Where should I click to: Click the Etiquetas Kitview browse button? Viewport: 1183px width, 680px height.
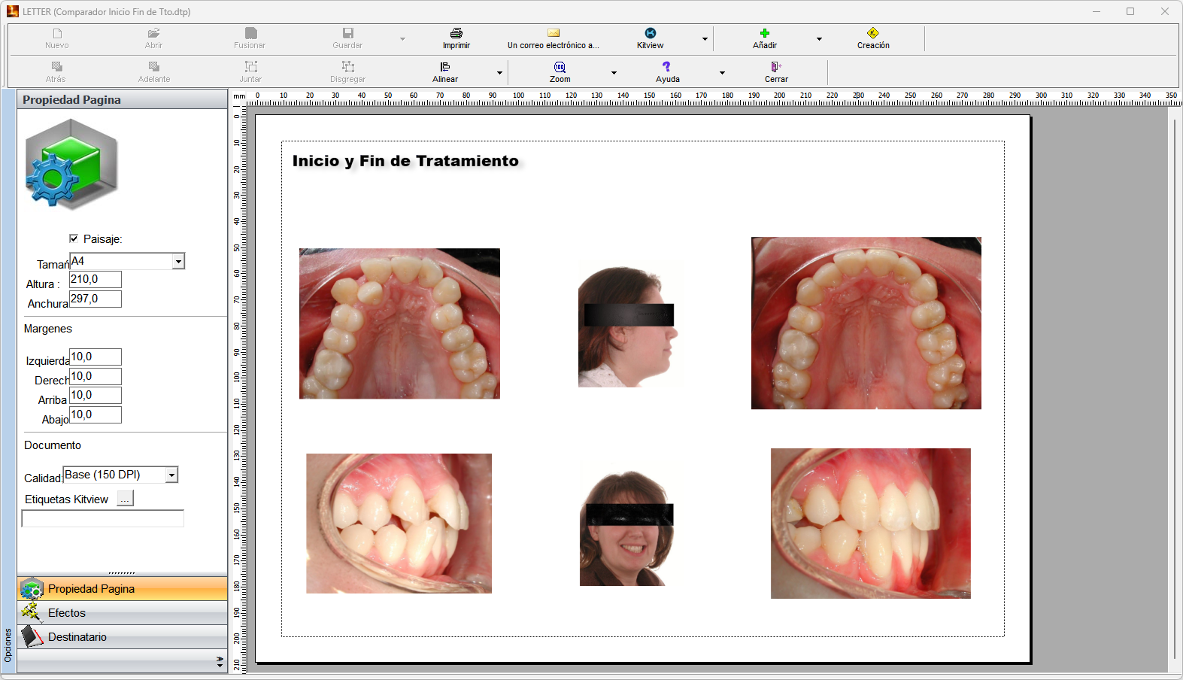coord(125,499)
